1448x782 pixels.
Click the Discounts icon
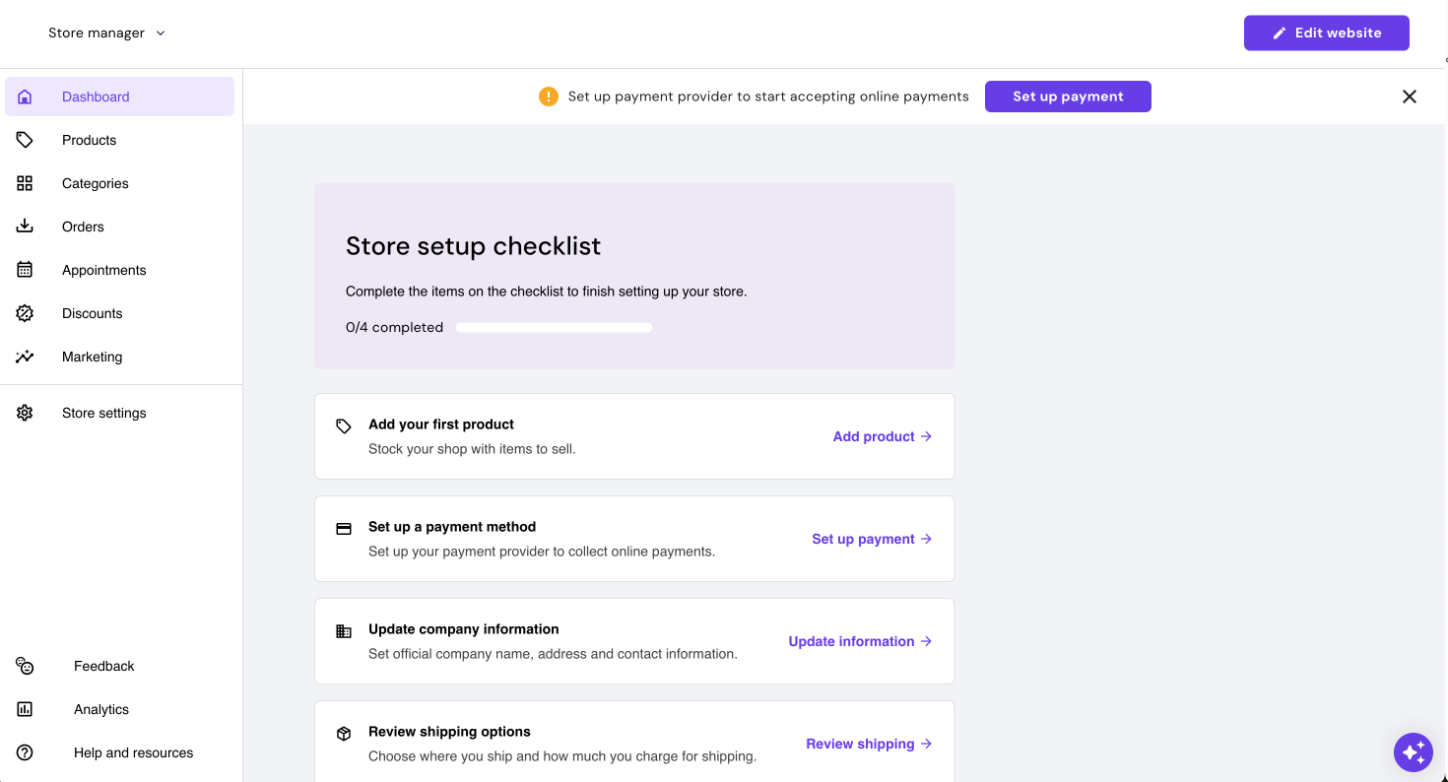point(25,312)
